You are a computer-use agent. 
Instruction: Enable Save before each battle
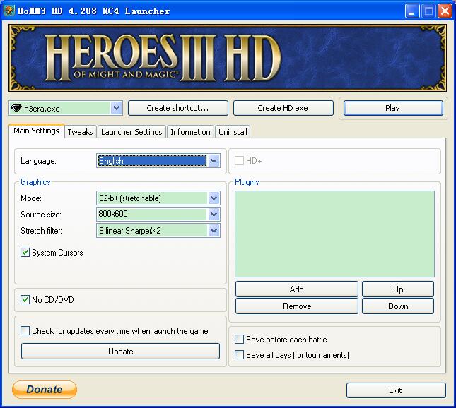[x=239, y=340]
